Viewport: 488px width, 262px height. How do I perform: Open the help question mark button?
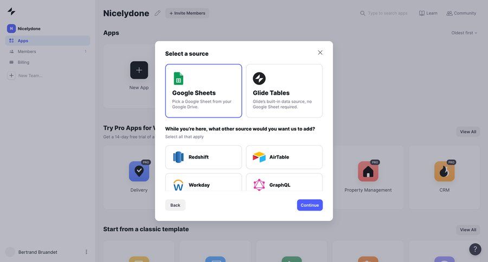coord(475,249)
